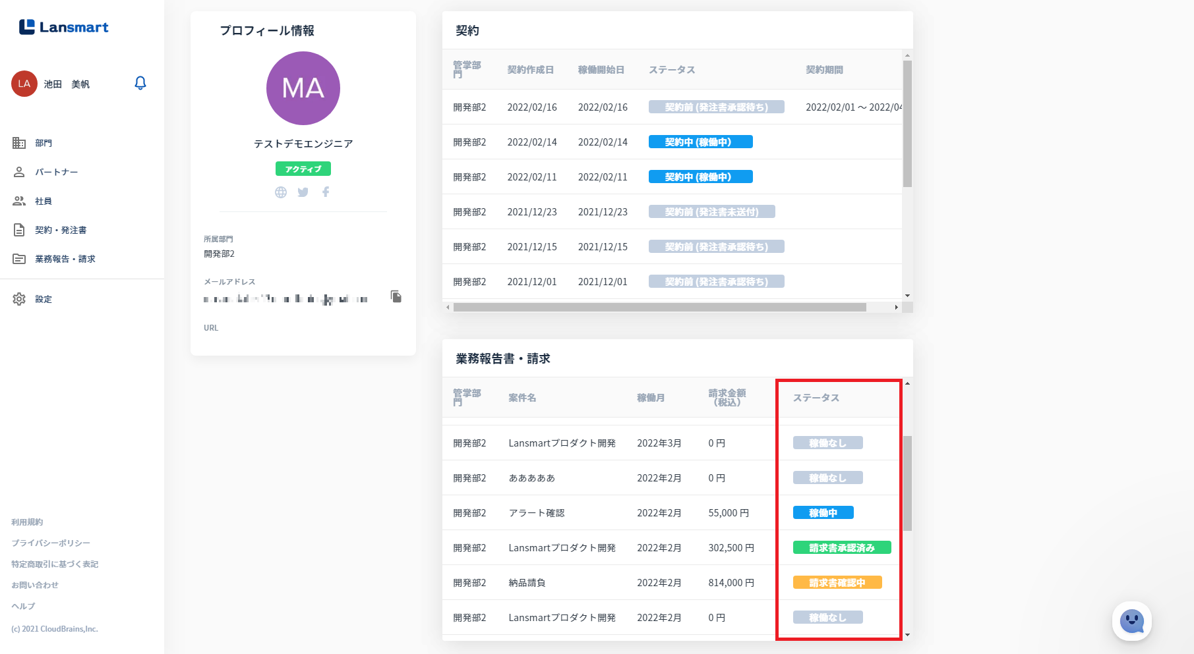
Task: Click the contract table horizontal scrollbar
Action: pyautogui.click(x=659, y=308)
